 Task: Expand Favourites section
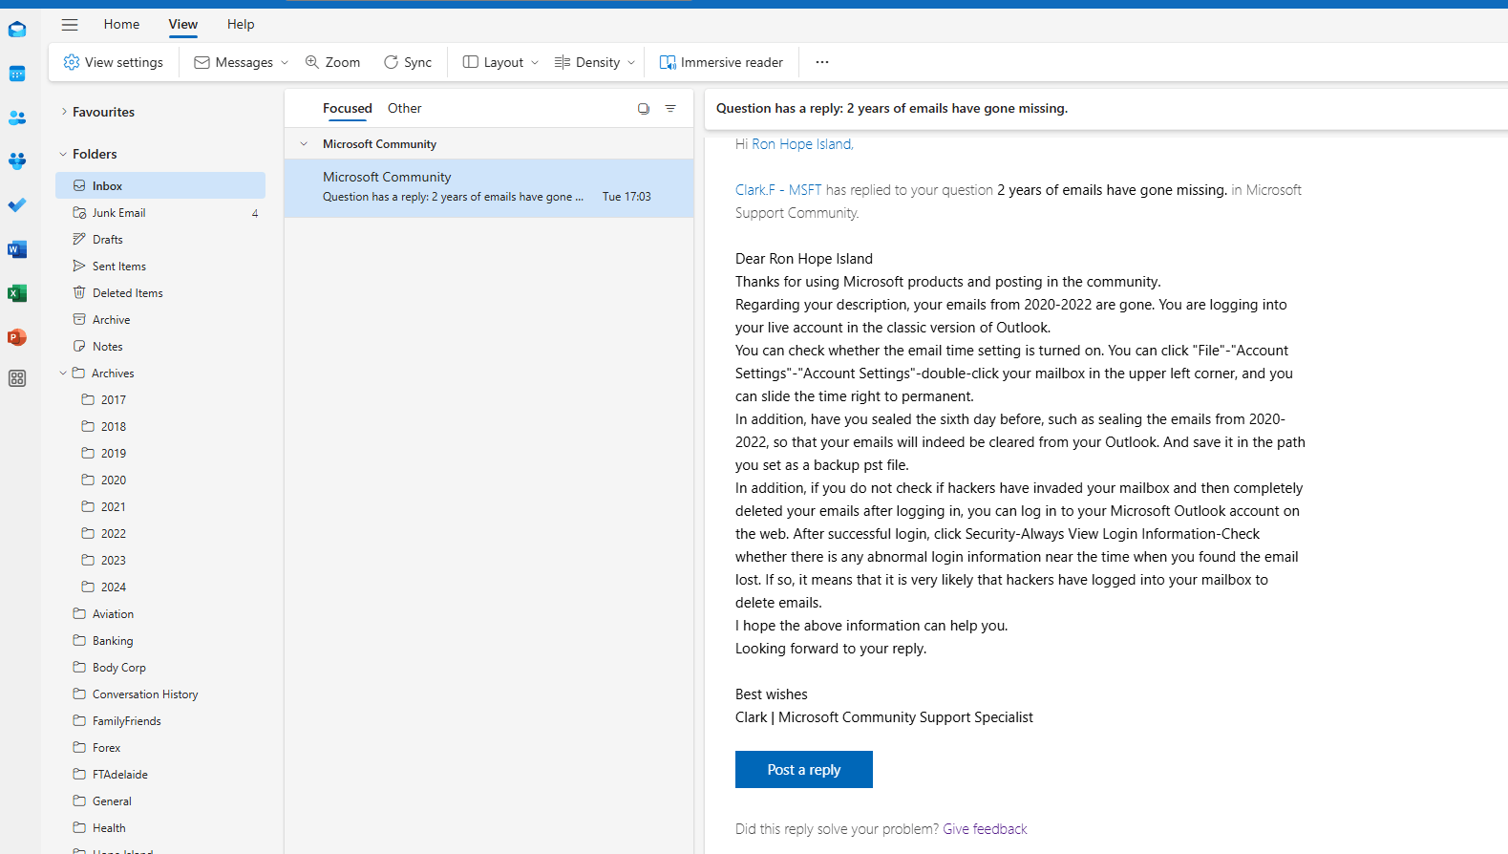(x=64, y=112)
